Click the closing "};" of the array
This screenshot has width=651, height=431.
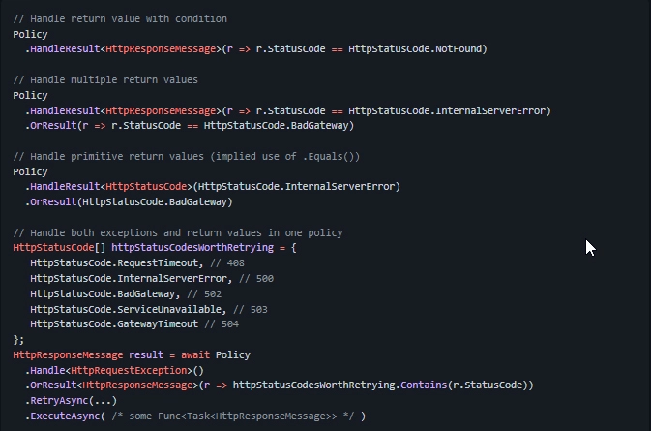coord(18,340)
